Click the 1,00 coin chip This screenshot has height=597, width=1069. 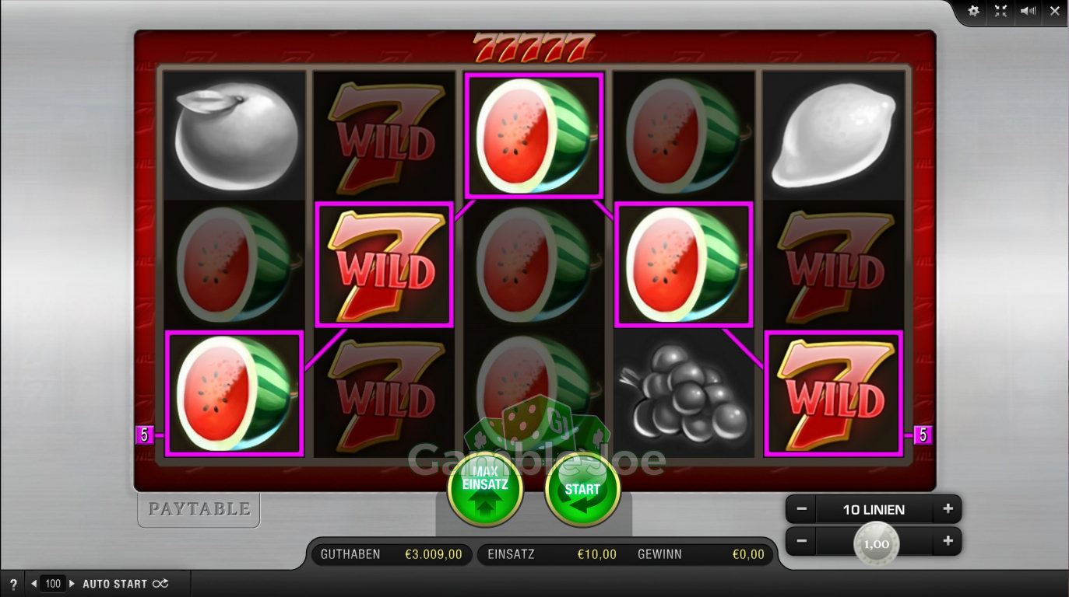tap(876, 544)
